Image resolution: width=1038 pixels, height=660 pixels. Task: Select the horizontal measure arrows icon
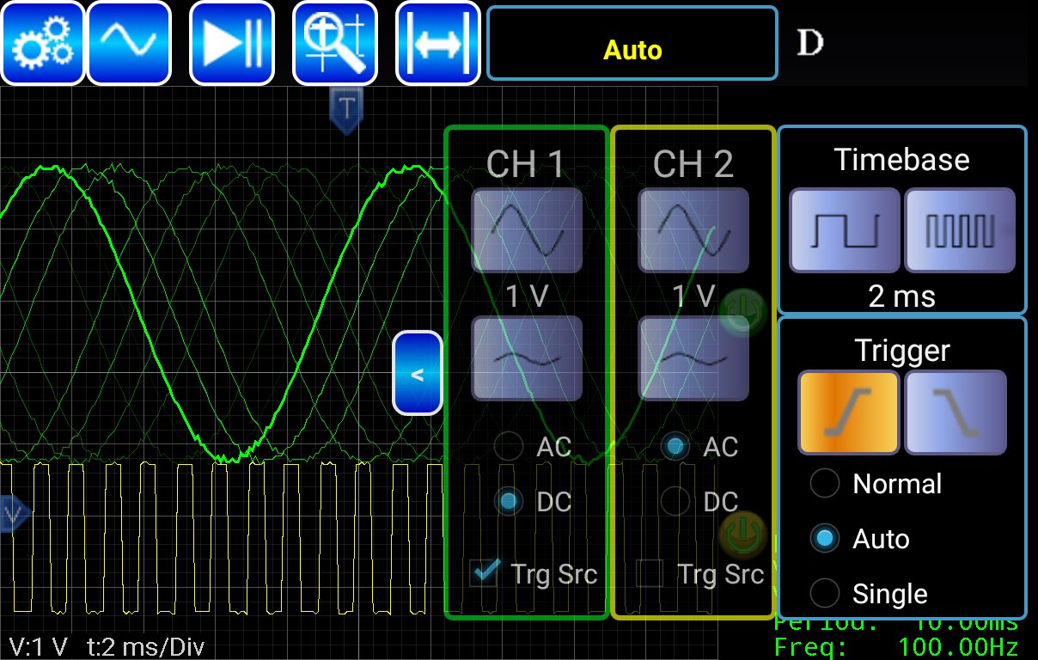[x=438, y=43]
